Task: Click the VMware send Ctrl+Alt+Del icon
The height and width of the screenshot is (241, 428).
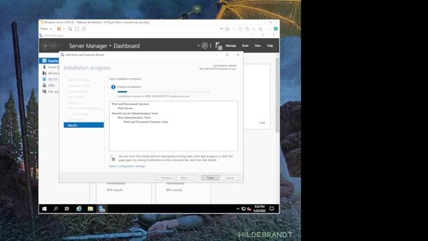Action: point(70,29)
